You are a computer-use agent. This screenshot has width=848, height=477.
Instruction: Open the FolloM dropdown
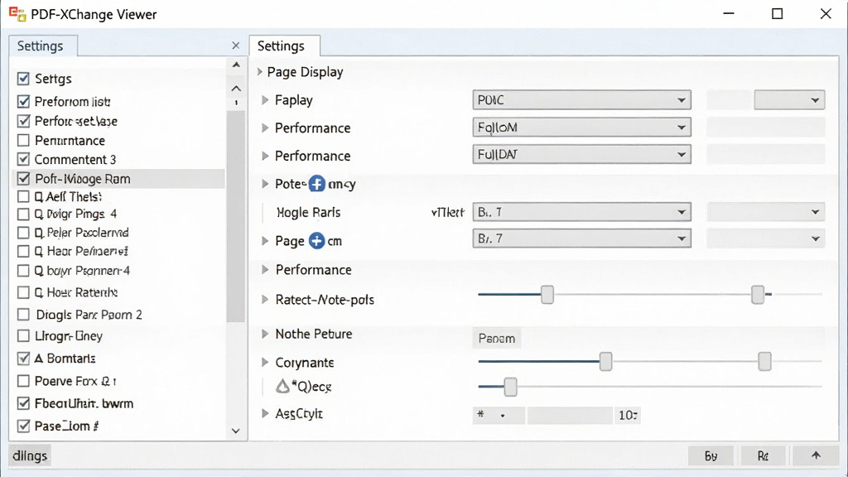click(x=581, y=127)
